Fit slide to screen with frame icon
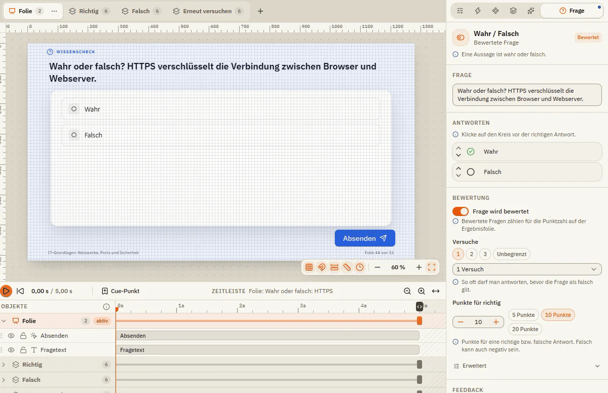Viewport: 608px width, 393px height. tap(432, 267)
